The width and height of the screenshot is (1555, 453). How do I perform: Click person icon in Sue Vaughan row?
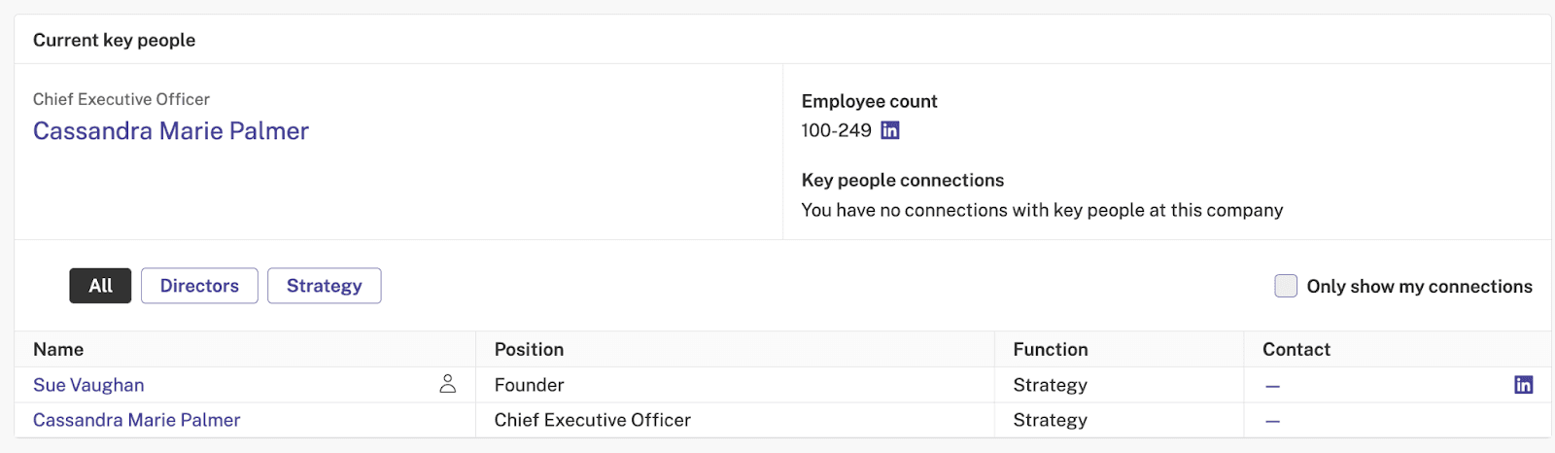pos(447,384)
